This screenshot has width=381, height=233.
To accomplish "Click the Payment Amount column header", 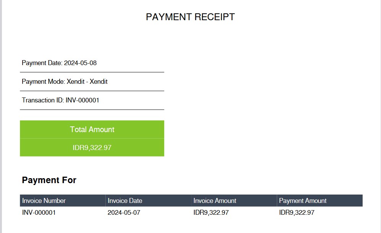I will click(303, 201).
